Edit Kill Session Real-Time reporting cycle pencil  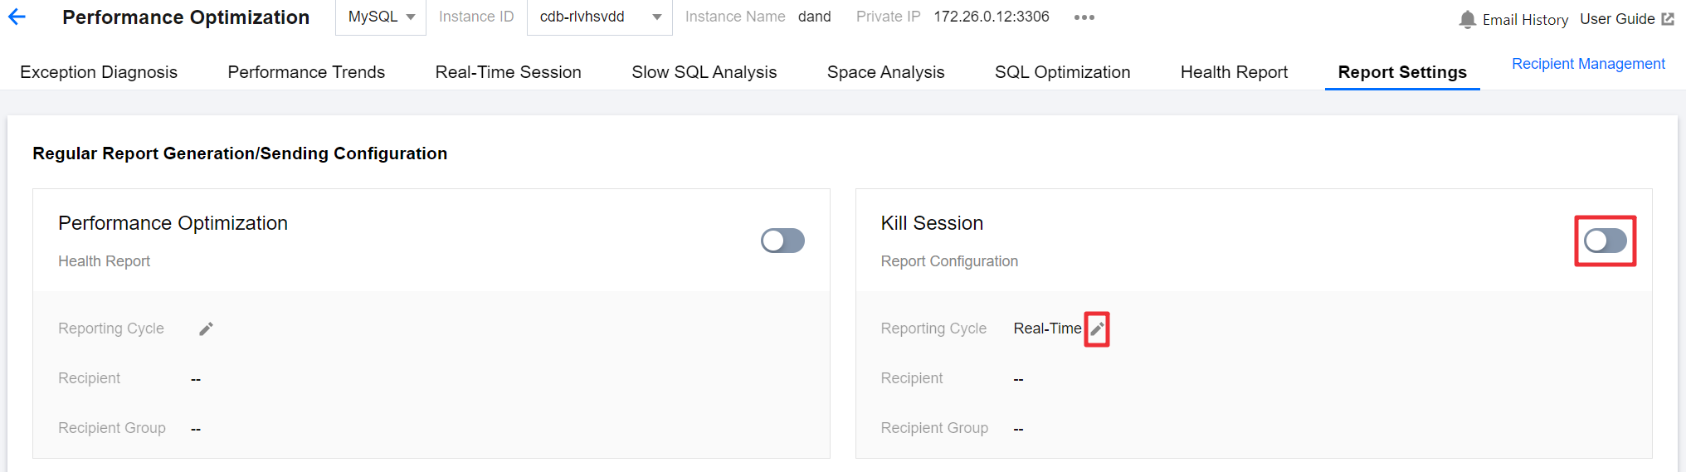[1097, 329]
